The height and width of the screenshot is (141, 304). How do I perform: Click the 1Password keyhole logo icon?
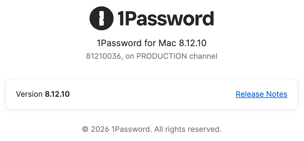[x=102, y=18]
